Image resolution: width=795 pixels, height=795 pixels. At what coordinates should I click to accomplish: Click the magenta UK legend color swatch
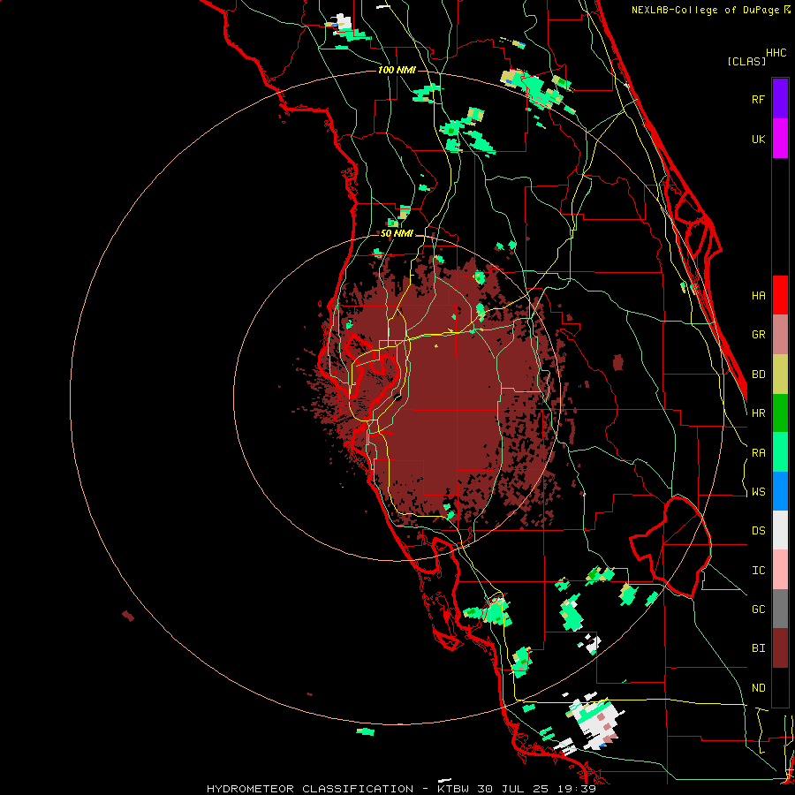(x=780, y=139)
